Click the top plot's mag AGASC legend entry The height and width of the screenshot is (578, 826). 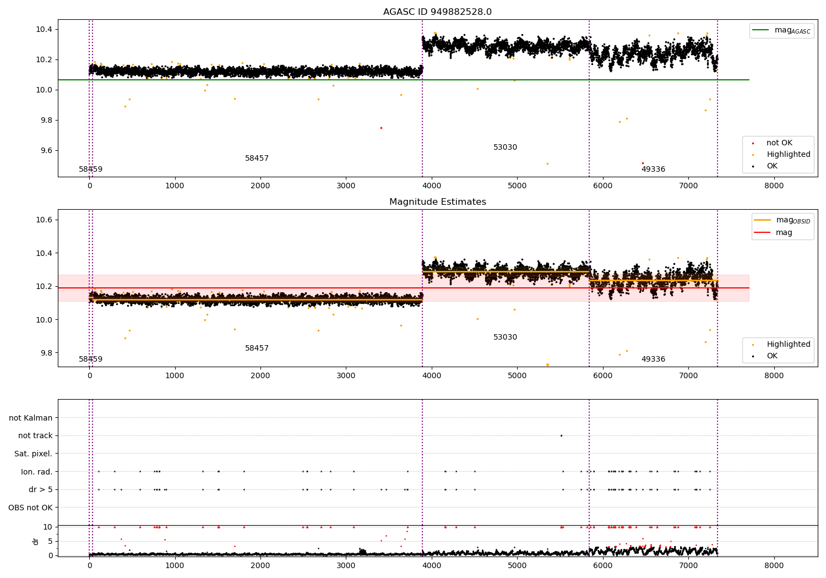coord(782,30)
